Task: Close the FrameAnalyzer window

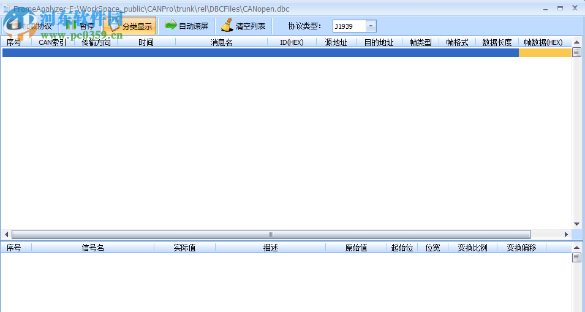Action: (x=575, y=8)
